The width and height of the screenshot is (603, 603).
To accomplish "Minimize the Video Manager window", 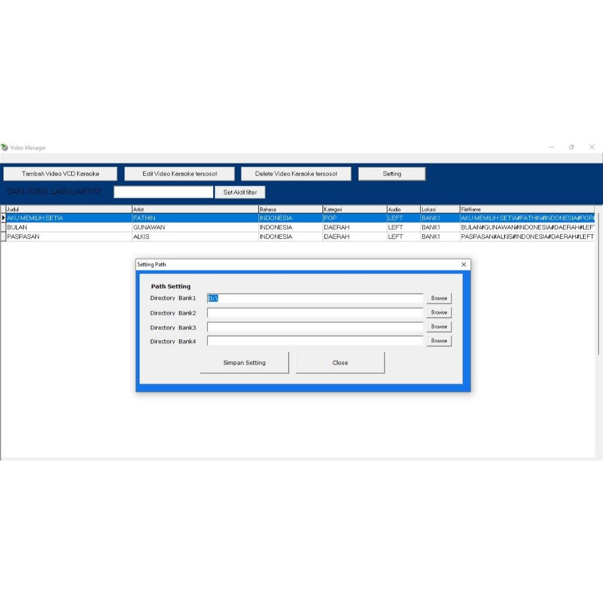I will pos(551,147).
